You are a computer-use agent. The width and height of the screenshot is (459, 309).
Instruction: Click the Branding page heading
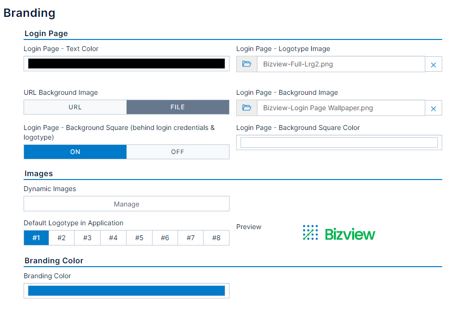click(29, 13)
